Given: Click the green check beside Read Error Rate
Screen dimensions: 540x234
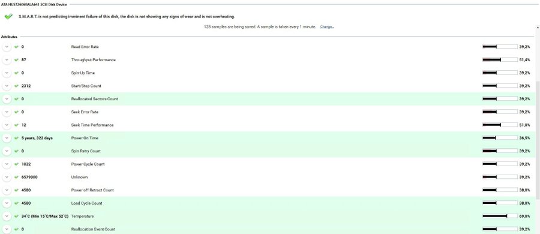Looking at the screenshot, I should [16, 47].
